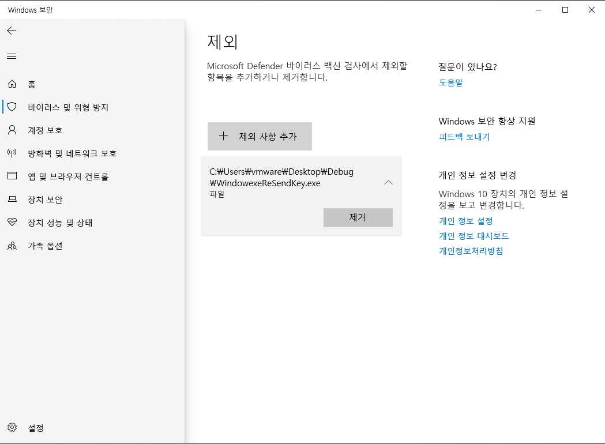The height and width of the screenshot is (444, 605).
Task: Click the antenna icon for firewall
Action: tap(12, 153)
